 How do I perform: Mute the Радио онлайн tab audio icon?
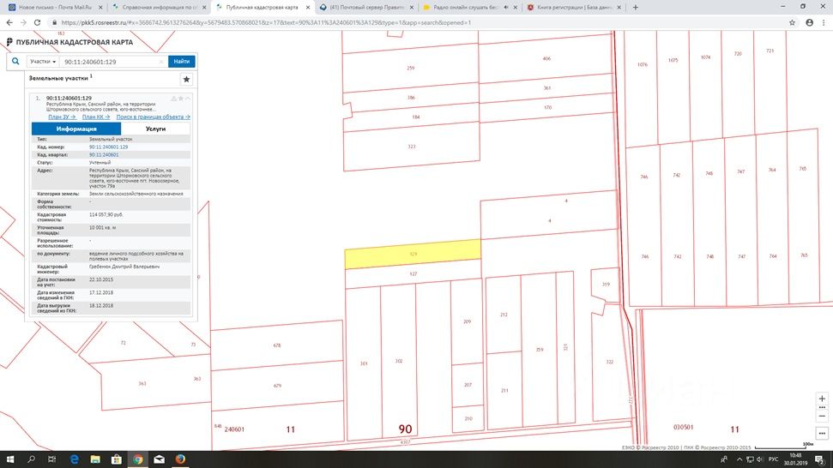506,8
